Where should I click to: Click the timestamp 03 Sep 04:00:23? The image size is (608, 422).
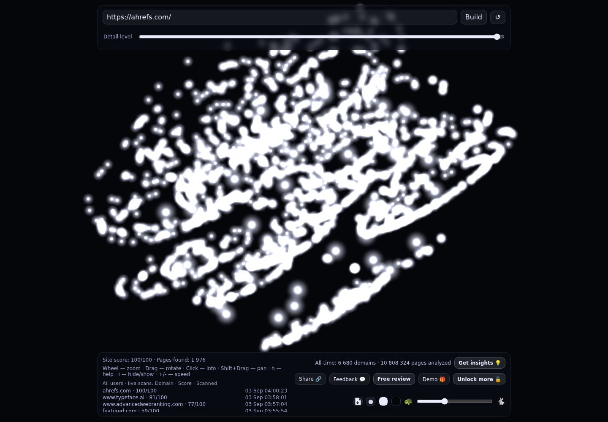[266, 391]
